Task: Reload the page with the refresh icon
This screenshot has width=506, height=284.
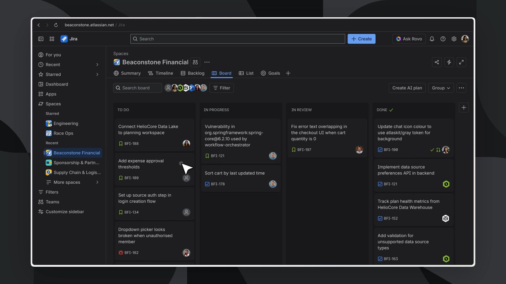Action: 56,25
